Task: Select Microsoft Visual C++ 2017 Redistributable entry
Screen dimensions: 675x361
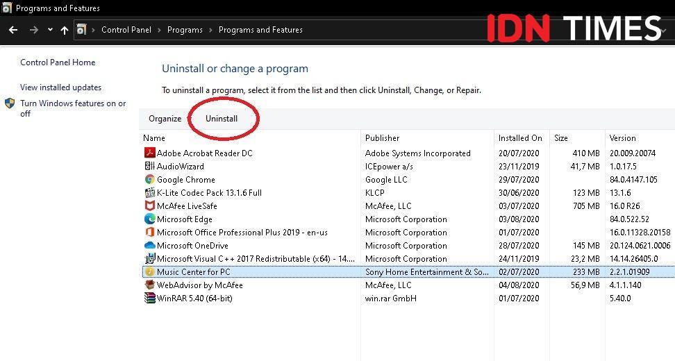Action: tap(256, 259)
